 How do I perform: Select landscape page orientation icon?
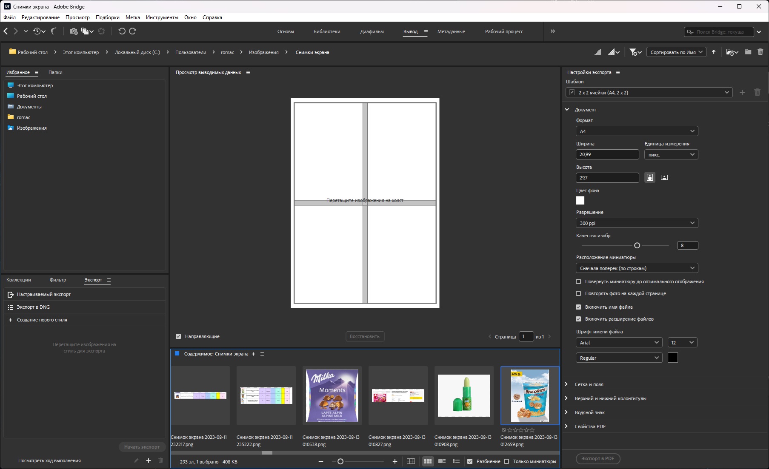(x=664, y=178)
